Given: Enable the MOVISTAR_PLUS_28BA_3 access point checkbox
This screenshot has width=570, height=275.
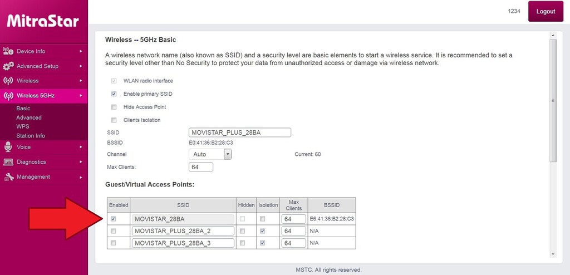Looking at the screenshot, I should pos(114,243).
